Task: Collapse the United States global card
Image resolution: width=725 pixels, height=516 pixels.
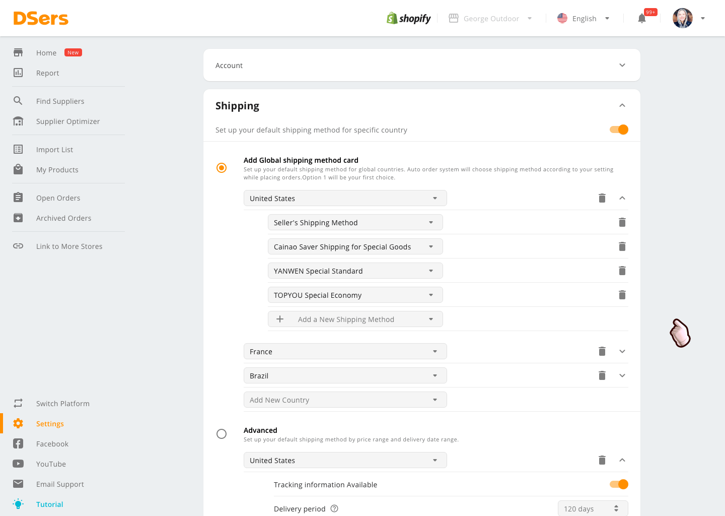Action: (x=622, y=198)
